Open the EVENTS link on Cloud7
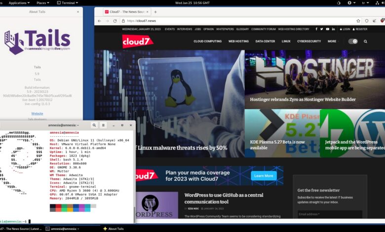Image resolution: width=385 pixels, height=232 pixels. (x=170, y=29)
